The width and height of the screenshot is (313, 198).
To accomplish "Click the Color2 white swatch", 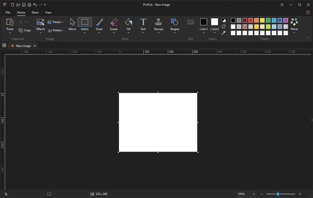I will click(x=214, y=22).
